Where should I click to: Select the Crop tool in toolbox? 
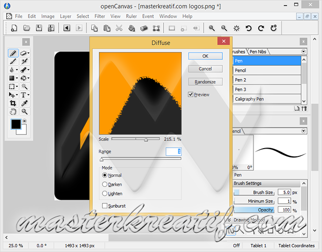coord(13,103)
